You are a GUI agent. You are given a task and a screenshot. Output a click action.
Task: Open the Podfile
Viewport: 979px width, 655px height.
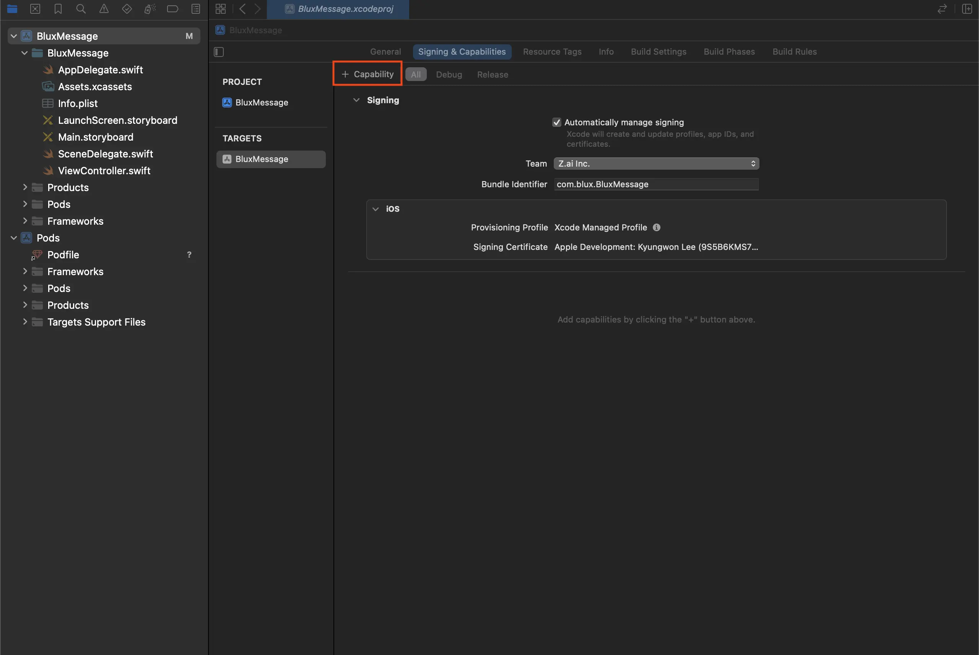[x=63, y=255]
